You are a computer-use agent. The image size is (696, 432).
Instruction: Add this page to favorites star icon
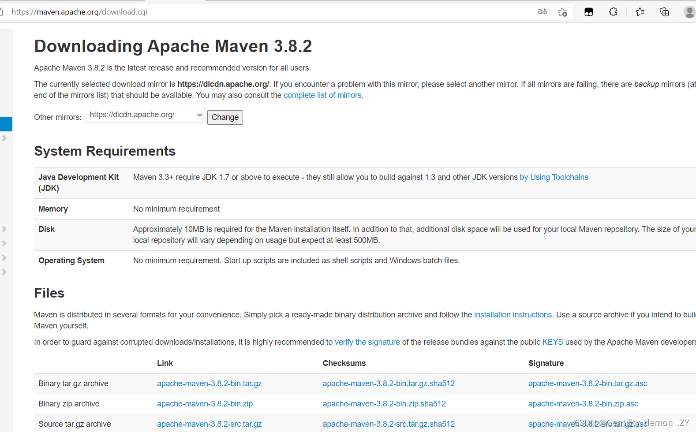pos(562,12)
